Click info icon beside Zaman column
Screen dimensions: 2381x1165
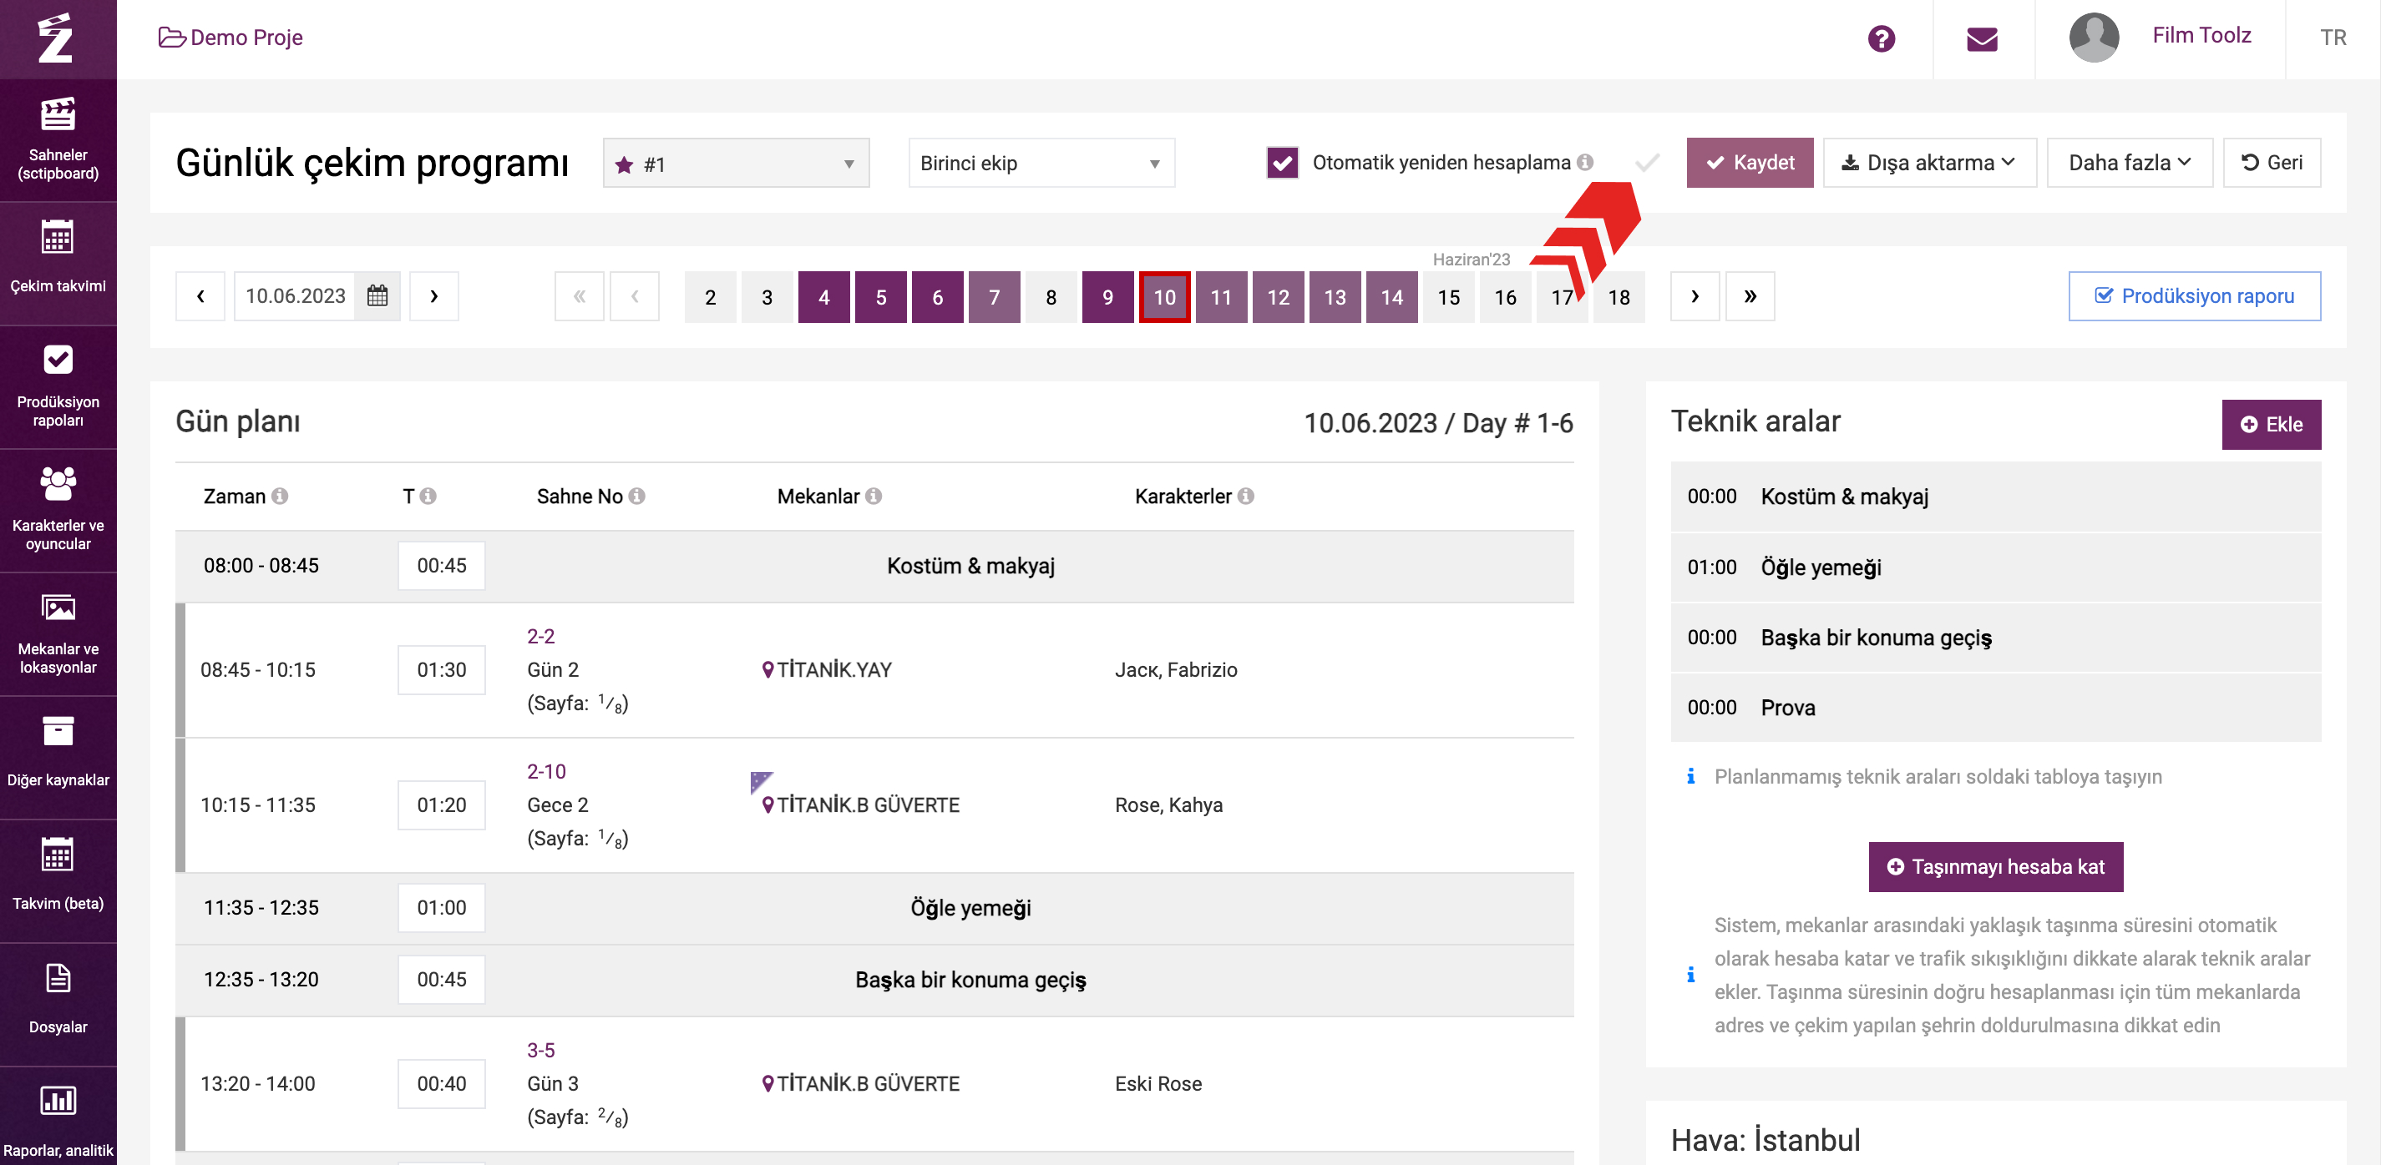point(280,496)
